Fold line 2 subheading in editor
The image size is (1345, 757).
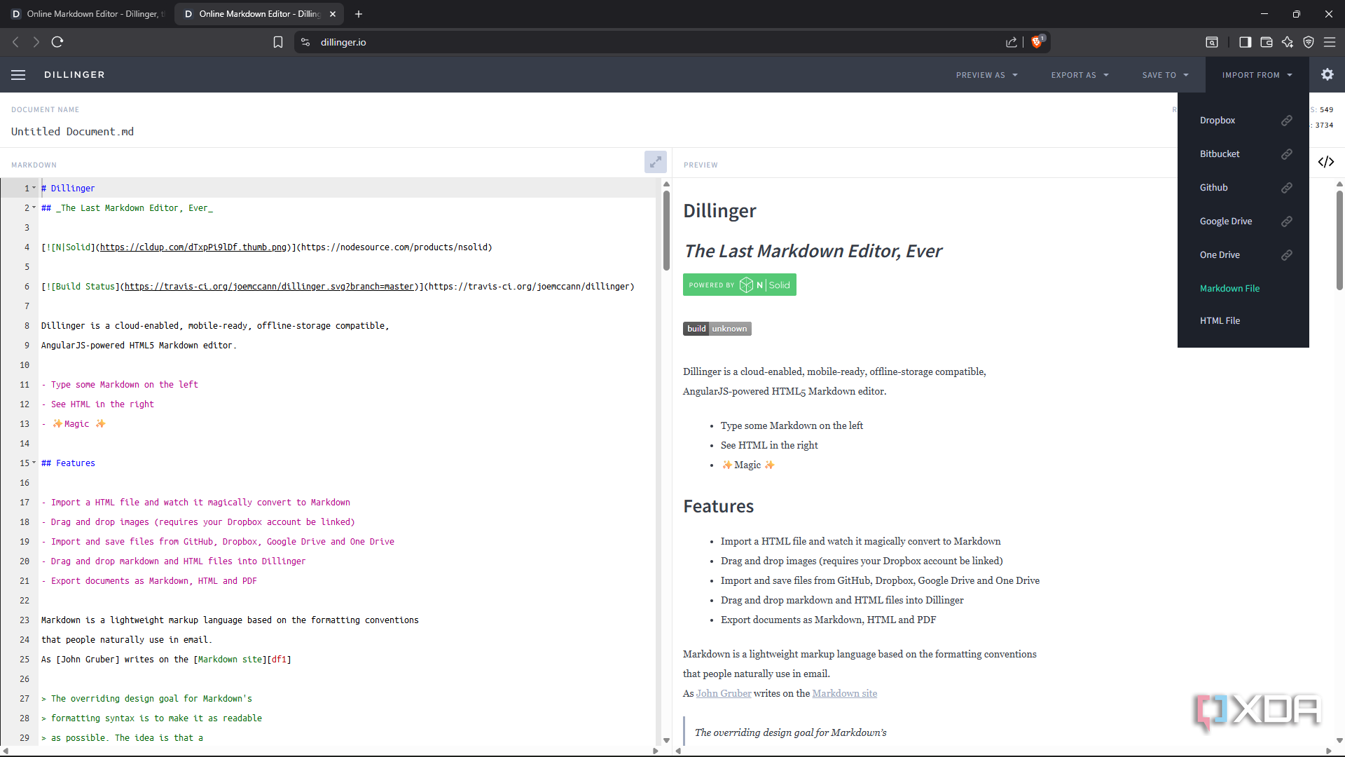[34, 207]
